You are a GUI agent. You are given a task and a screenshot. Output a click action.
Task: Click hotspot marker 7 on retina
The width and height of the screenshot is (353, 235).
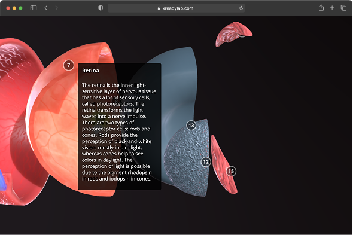pos(68,65)
